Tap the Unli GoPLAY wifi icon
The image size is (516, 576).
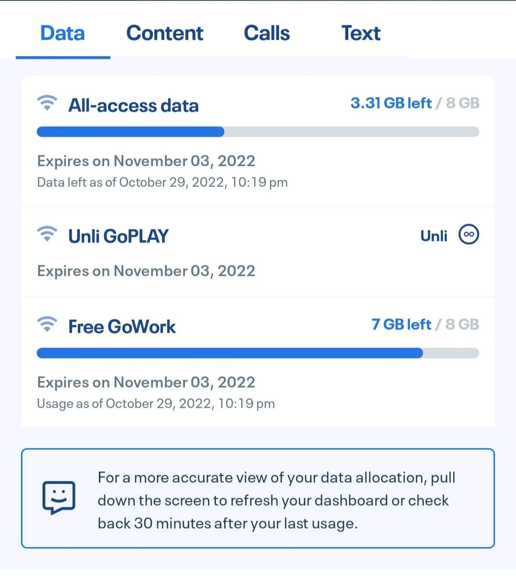[47, 234]
